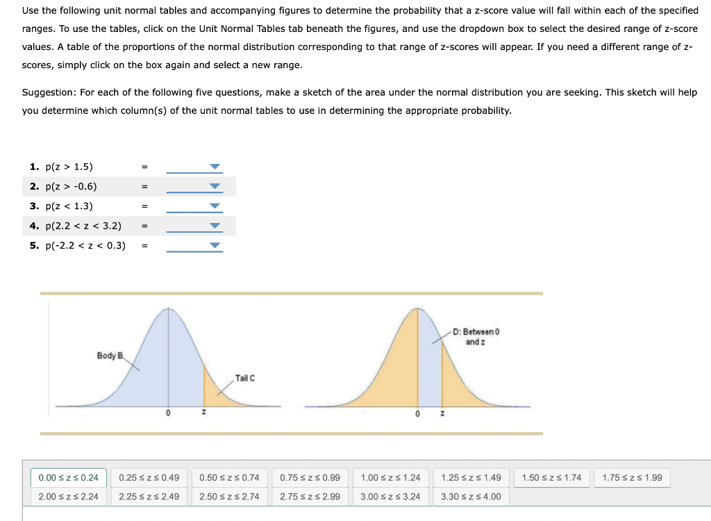Select the 3.30 ≤ z ≤ 4.00 range

click(x=471, y=497)
